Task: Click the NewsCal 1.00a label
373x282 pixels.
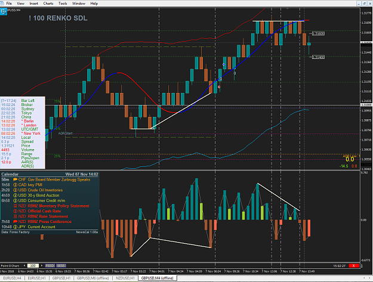Action: (x=87, y=232)
